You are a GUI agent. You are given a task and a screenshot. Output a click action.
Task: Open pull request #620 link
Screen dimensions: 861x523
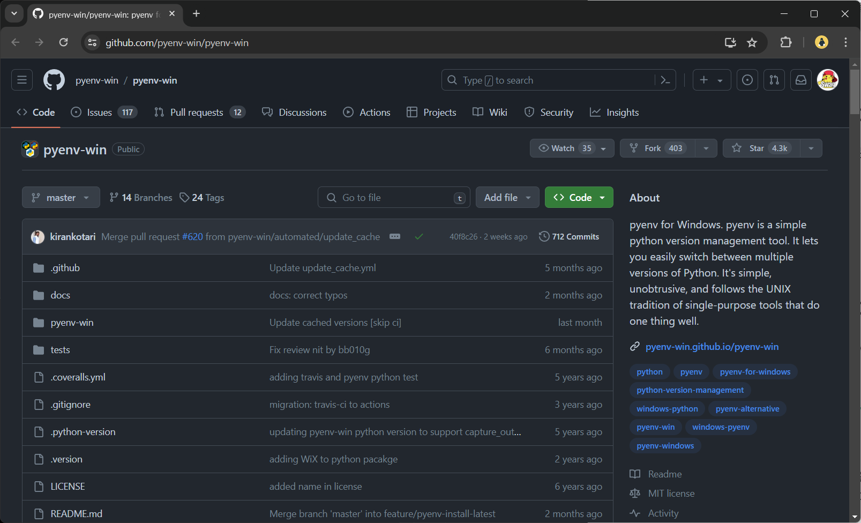192,236
